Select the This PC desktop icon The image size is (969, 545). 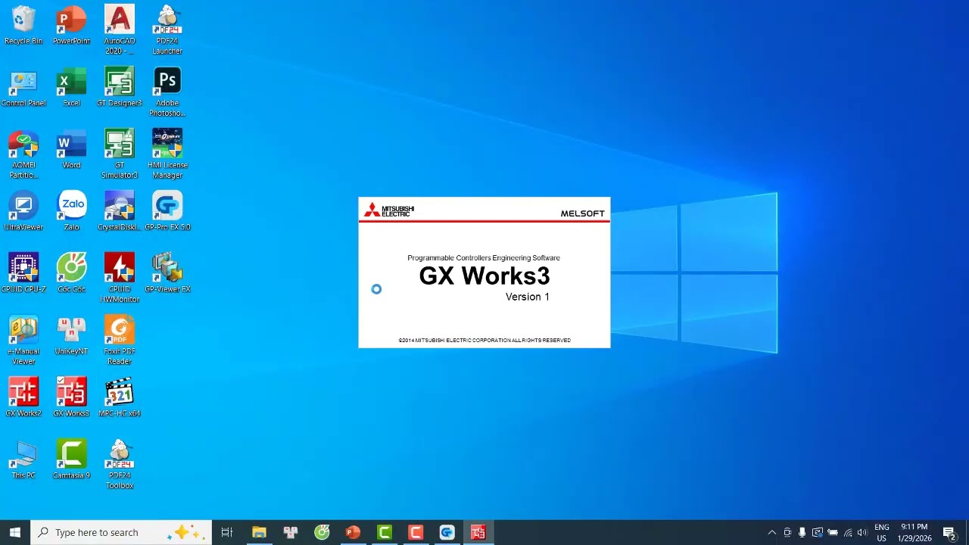coord(23,459)
